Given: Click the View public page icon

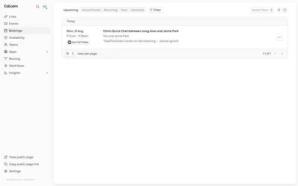Looking at the screenshot, I should click(6, 157).
